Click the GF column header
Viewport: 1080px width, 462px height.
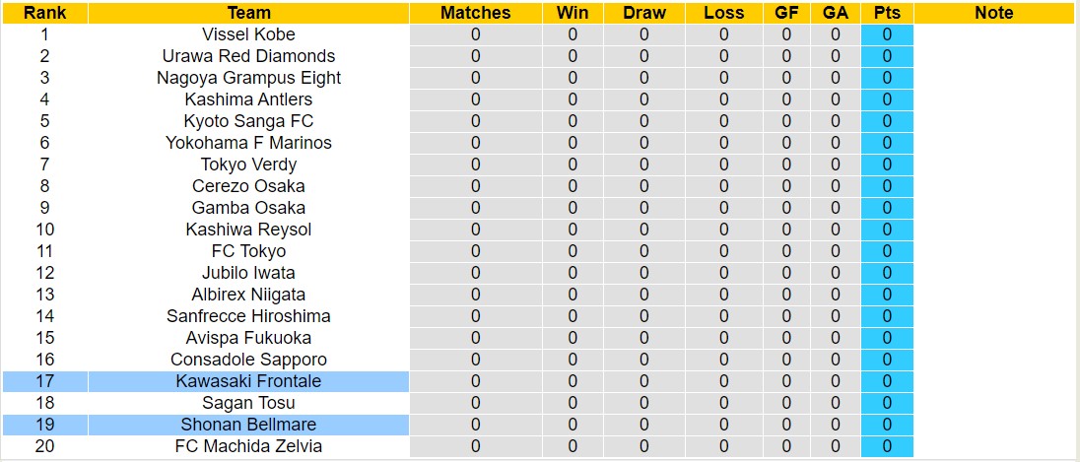coord(786,13)
